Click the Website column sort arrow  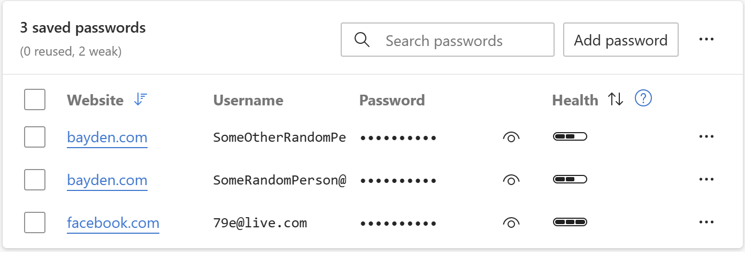point(141,99)
